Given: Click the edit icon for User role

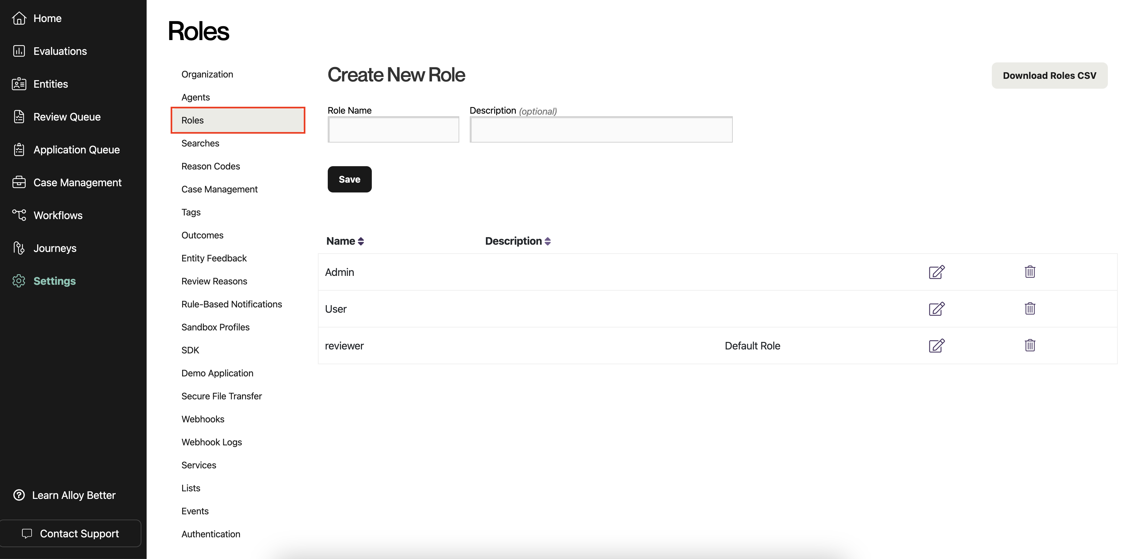Looking at the screenshot, I should pos(937,309).
